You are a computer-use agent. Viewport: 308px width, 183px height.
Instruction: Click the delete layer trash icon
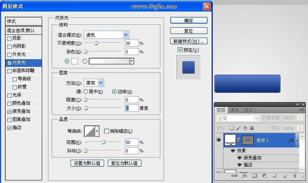[294, 176]
